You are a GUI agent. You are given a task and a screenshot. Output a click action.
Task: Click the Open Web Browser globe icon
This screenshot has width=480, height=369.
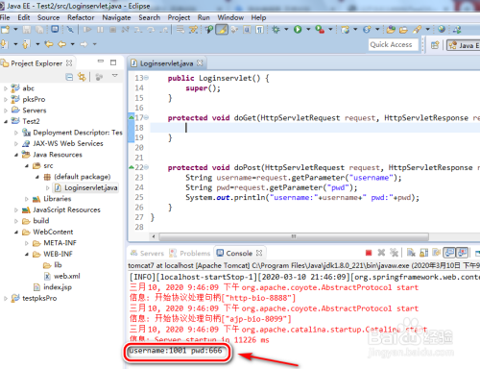442,30
